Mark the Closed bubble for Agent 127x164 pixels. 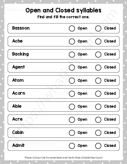[x=98, y=67]
